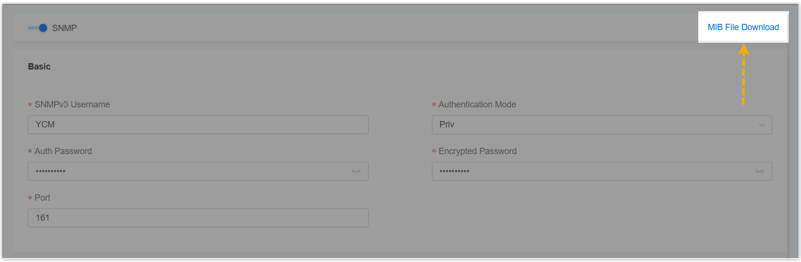Viewport: 801px width, 262px height.
Task: Click the Port label text
Action: click(42, 198)
